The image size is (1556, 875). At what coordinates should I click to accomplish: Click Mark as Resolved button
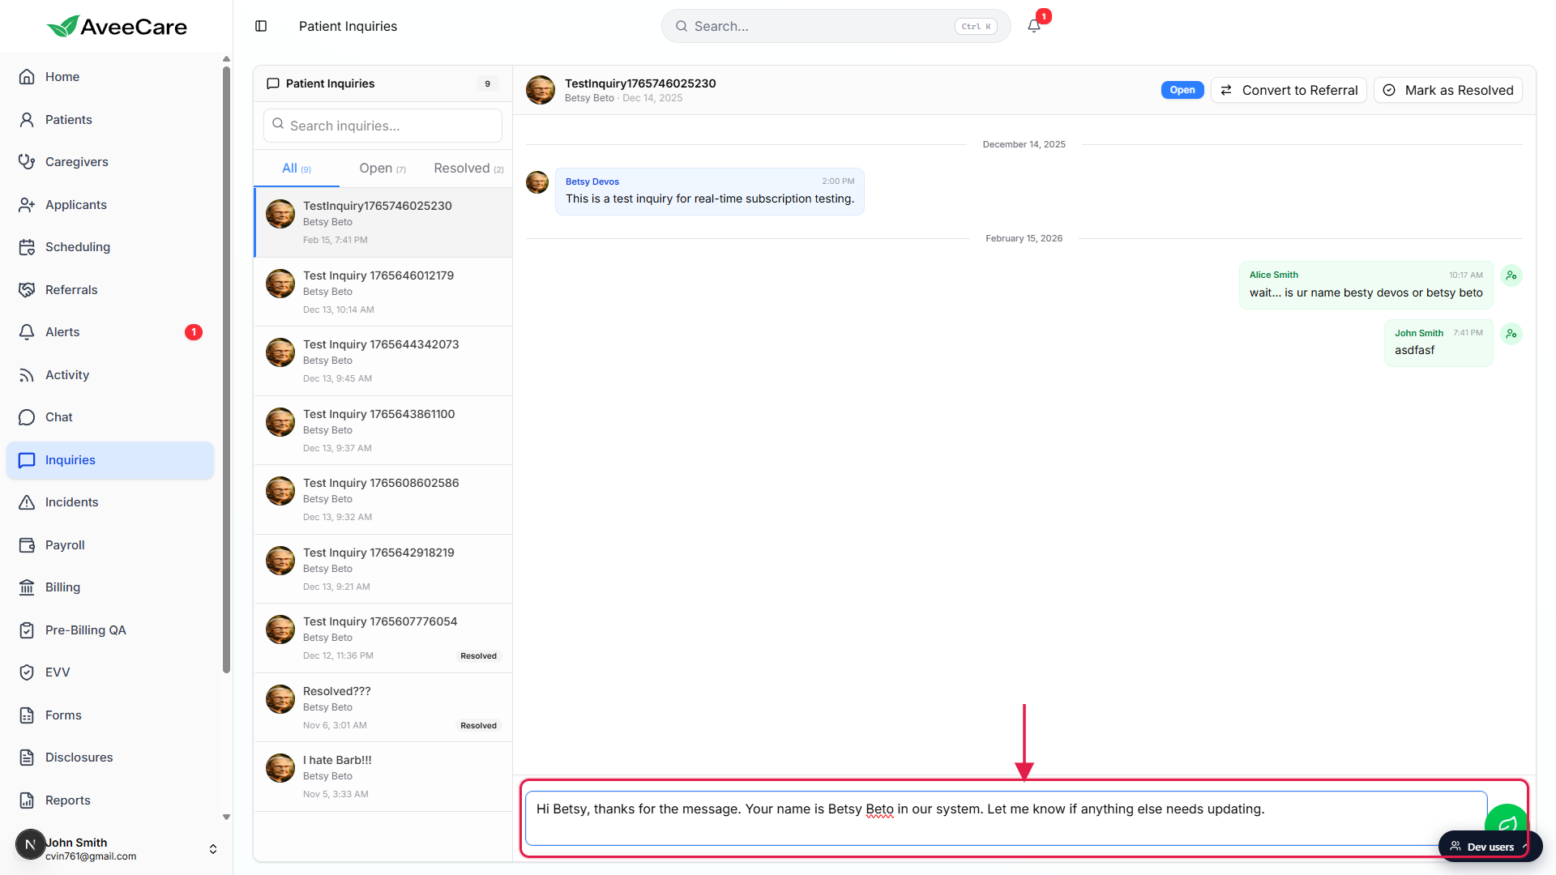point(1447,90)
